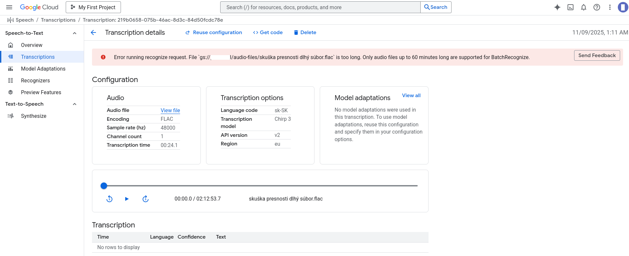Click the audio playback slider handle
Image resolution: width=629 pixels, height=256 pixels.
[x=104, y=186]
